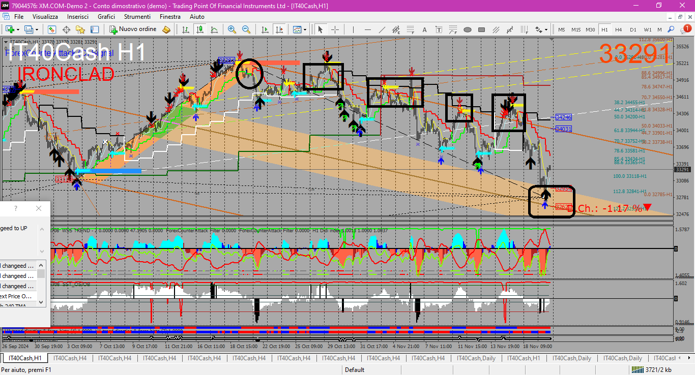
Task: Open the templates icon
Action: click(297, 29)
